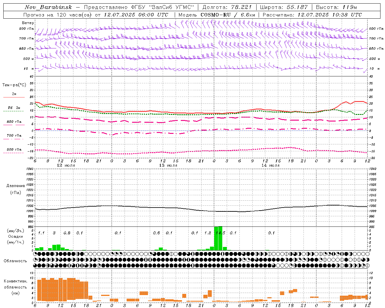The width and height of the screenshot is (385, 308).
Task: Click the Td 2м legend label
Action: (x=14, y=108)
